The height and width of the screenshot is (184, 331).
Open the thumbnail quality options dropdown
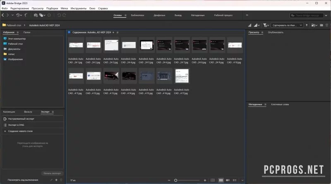(257, 25)
